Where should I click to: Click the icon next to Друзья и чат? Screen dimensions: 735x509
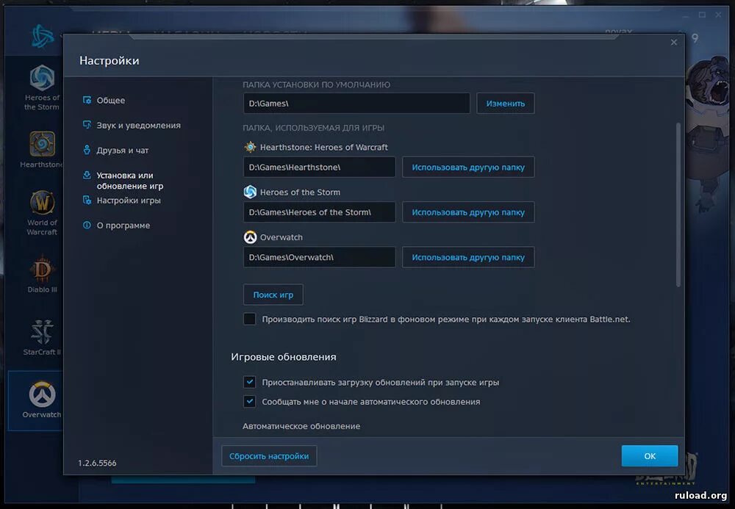[x=87, y=150]
